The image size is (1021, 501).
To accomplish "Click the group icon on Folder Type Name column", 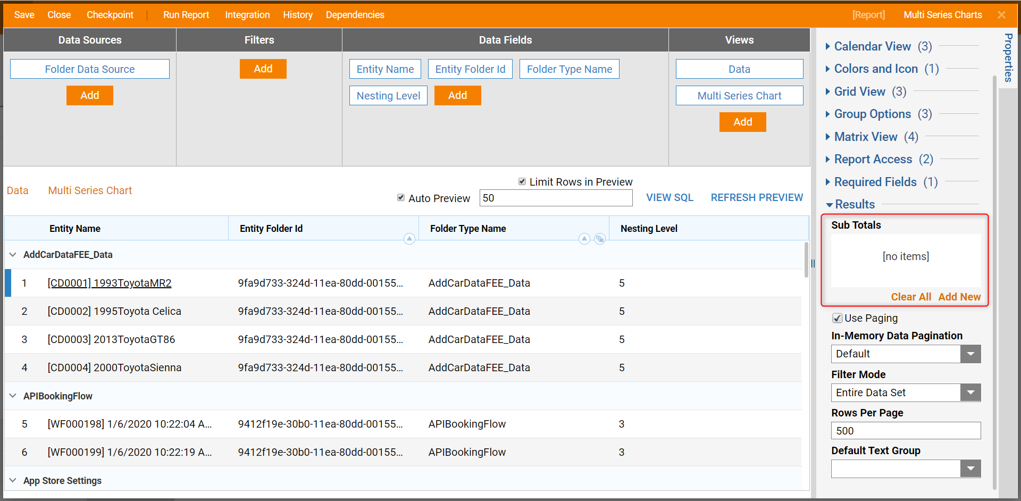I will click(600, 239).
